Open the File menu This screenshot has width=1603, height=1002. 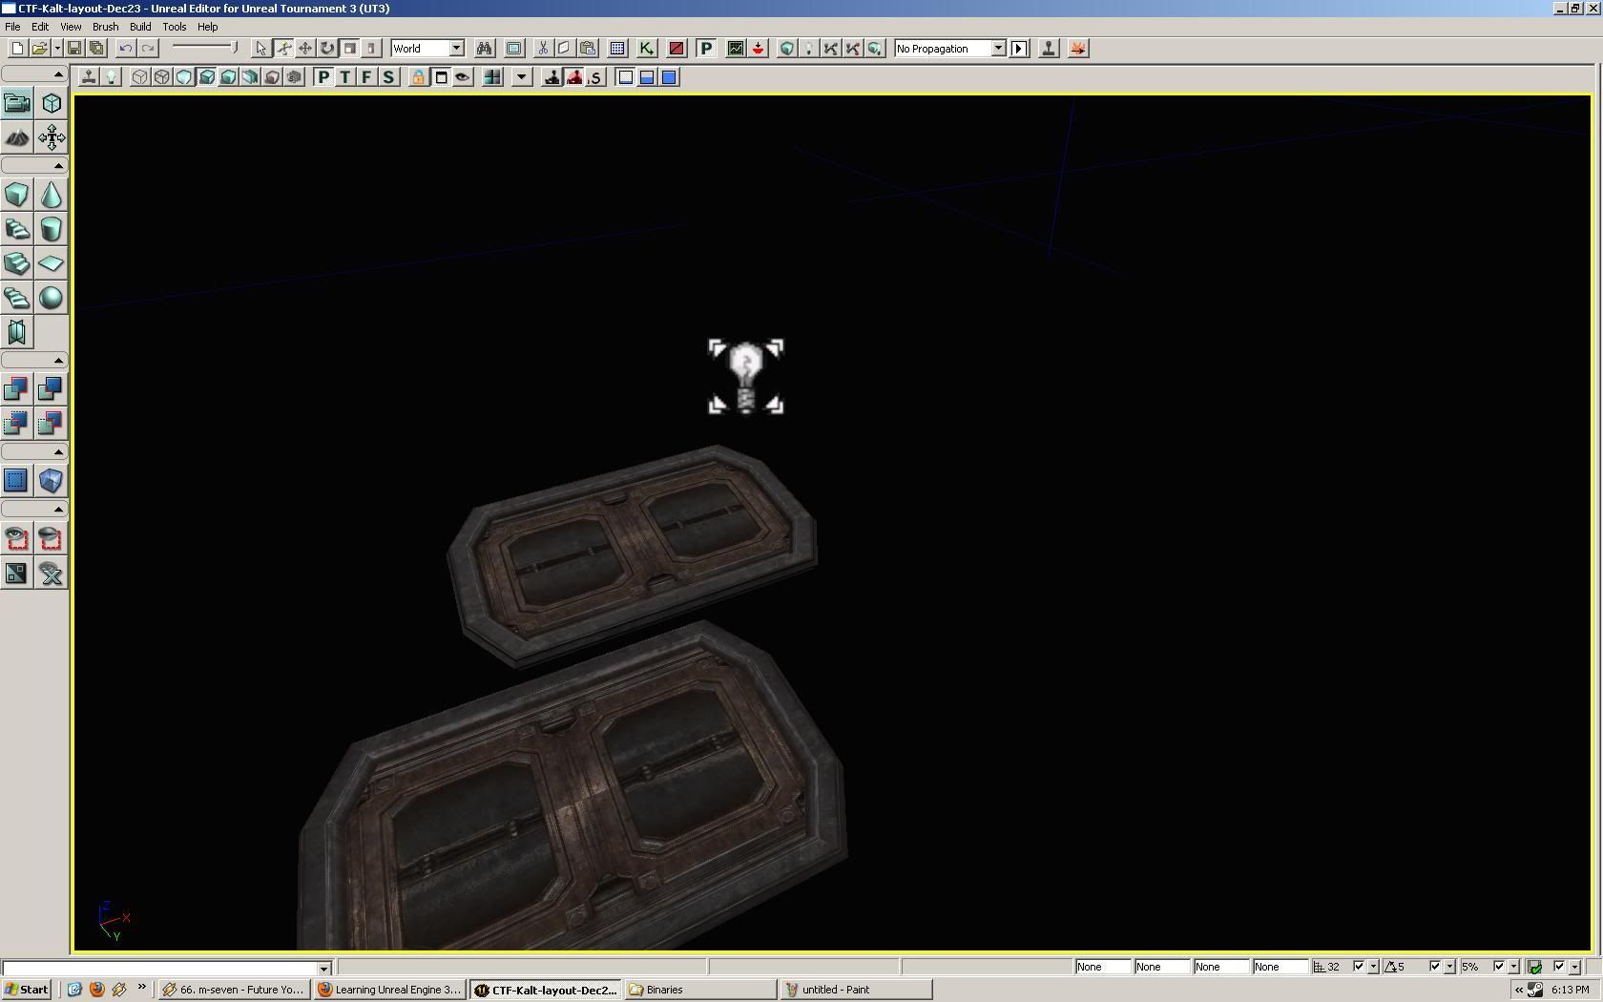tap(12, 27)
